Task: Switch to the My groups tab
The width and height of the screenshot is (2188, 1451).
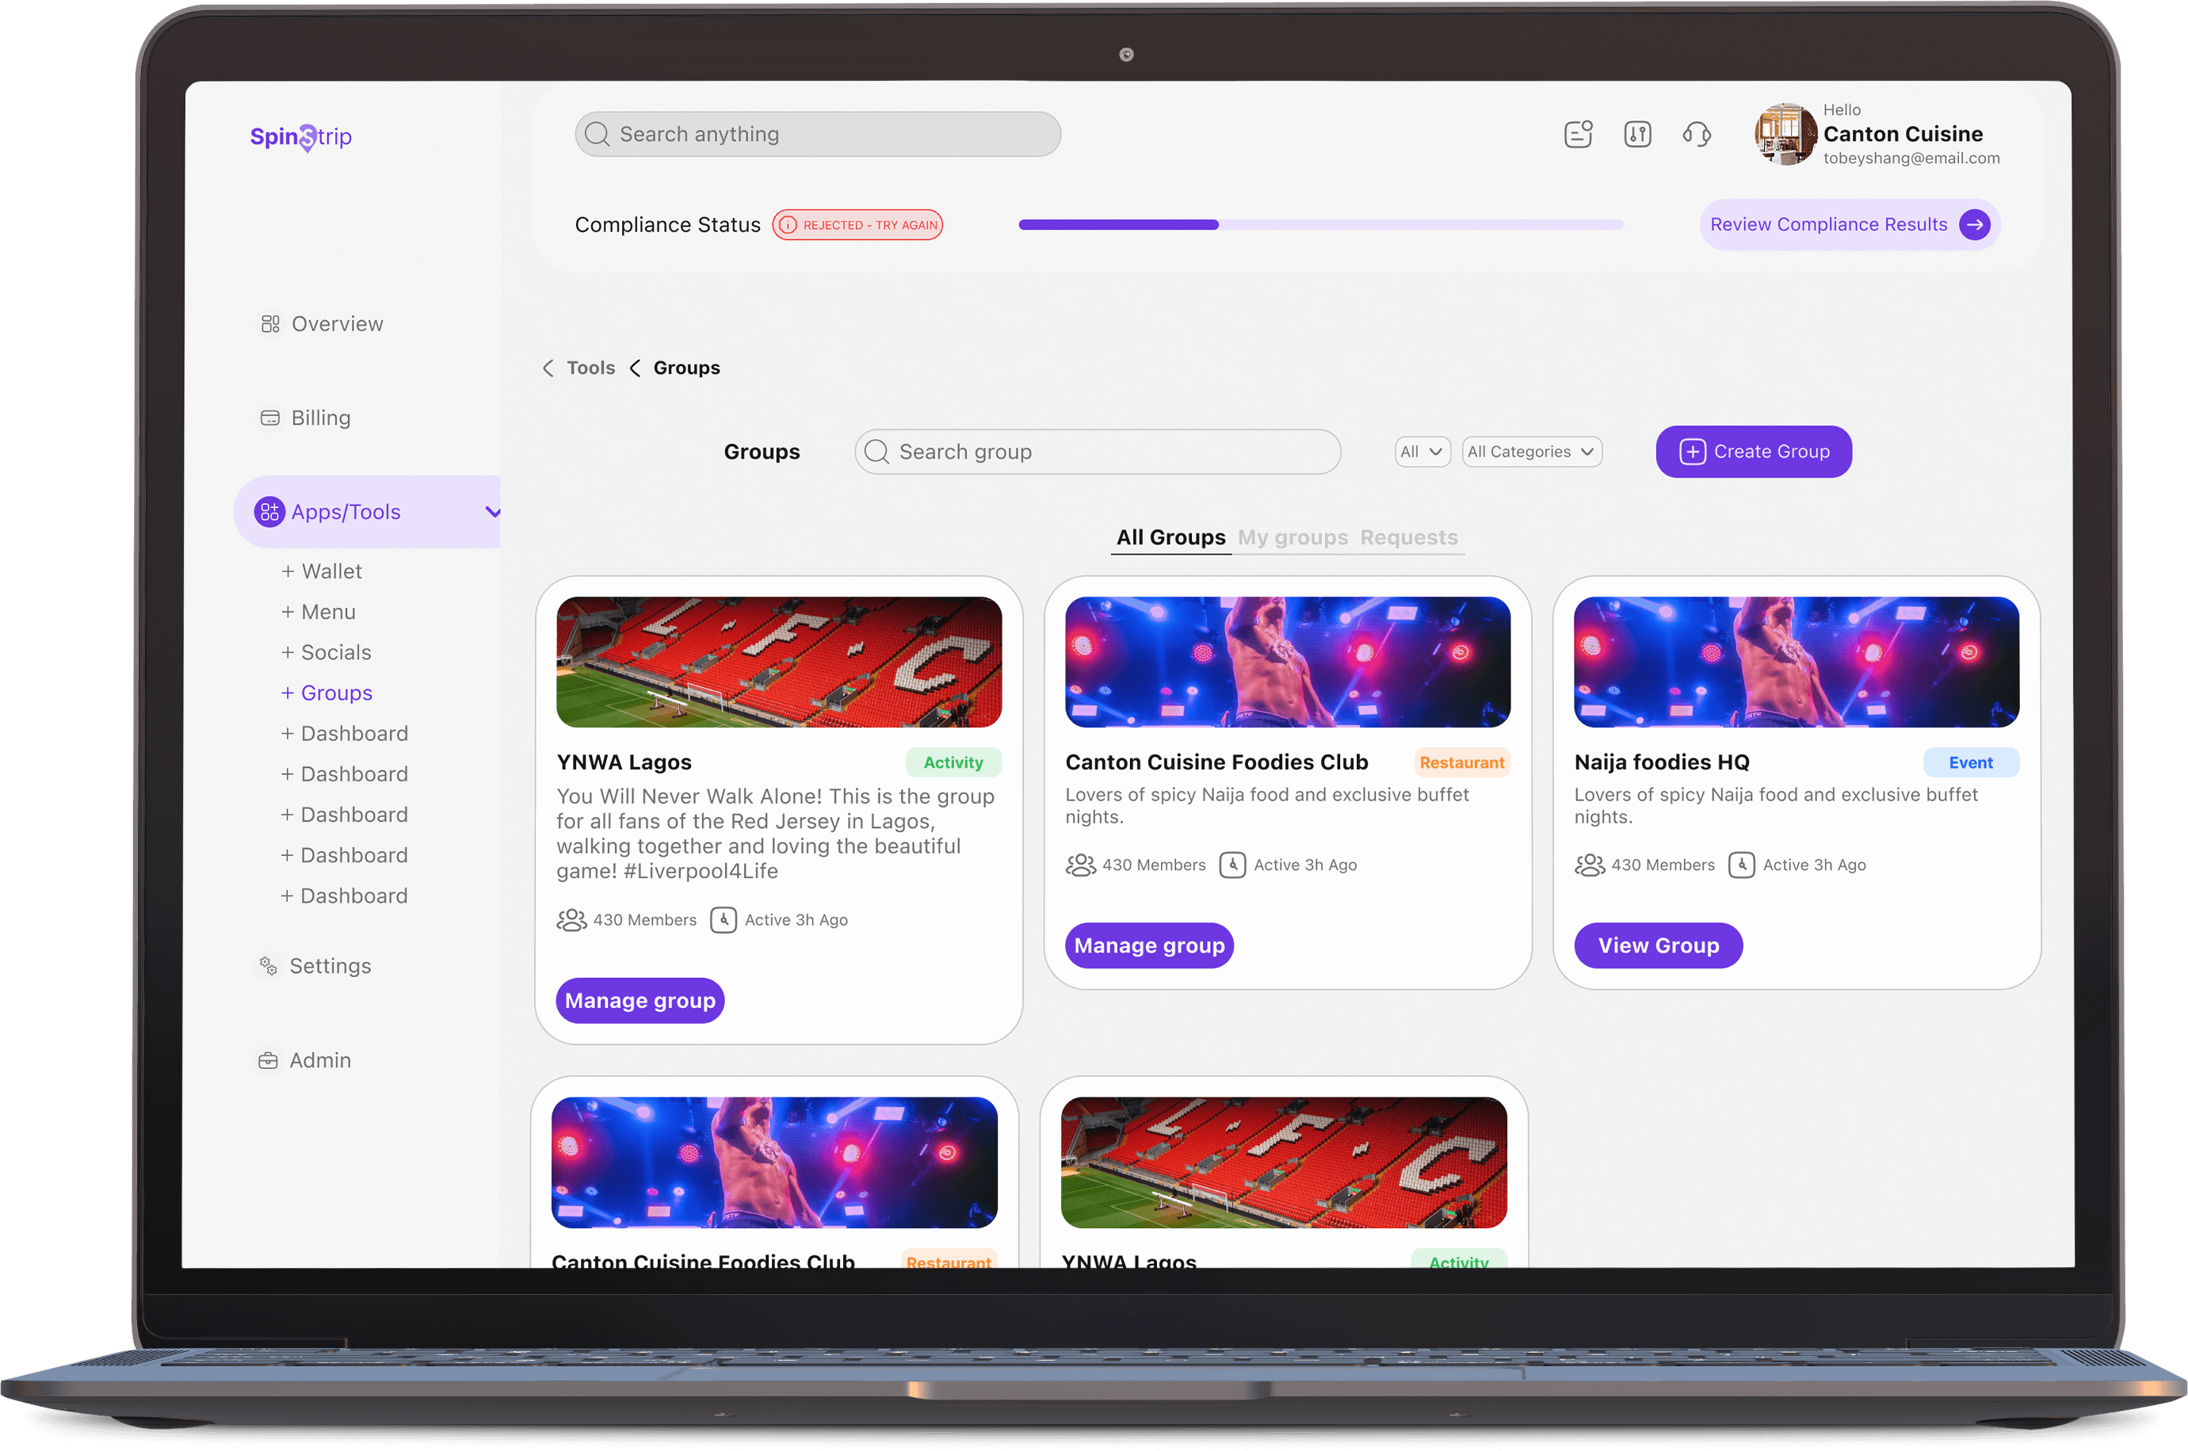Action: point(1293,536)
